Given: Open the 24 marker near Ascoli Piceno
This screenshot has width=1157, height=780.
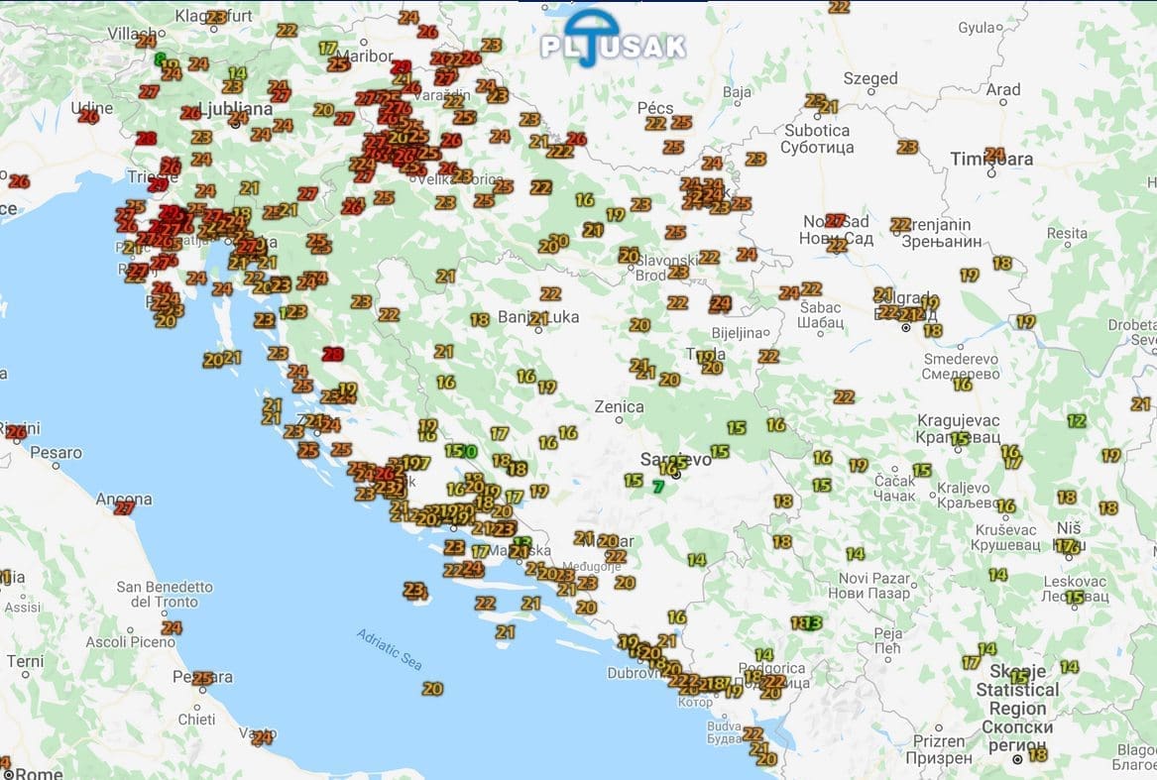Looking at the screenshot, I should [172, 627].
